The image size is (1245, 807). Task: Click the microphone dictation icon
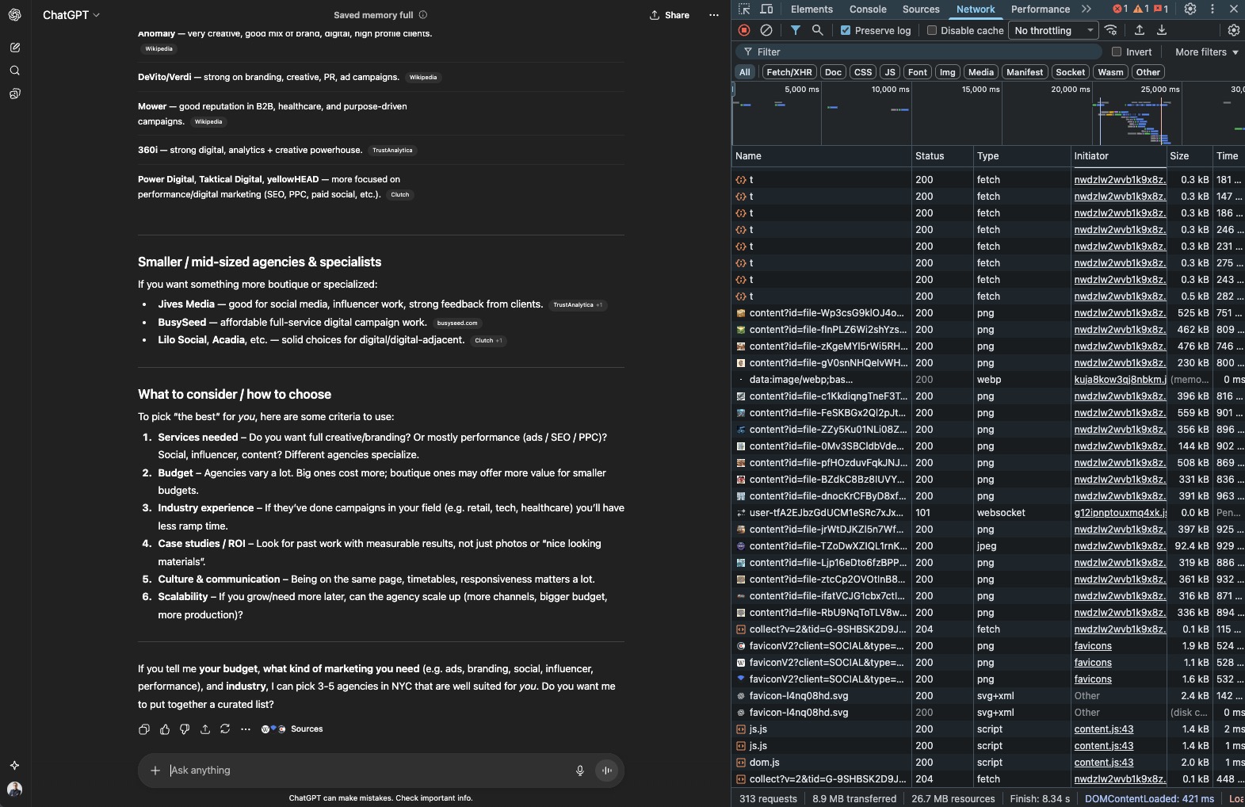pos(580,771)
